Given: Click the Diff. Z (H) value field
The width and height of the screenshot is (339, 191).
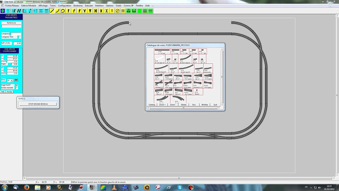Looking at the screenshot, I should click(17, 43).
